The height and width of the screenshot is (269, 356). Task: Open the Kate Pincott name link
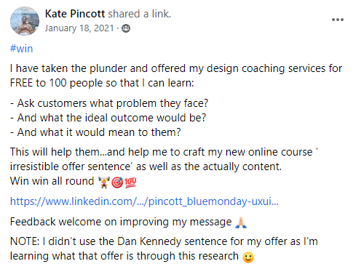75,14
